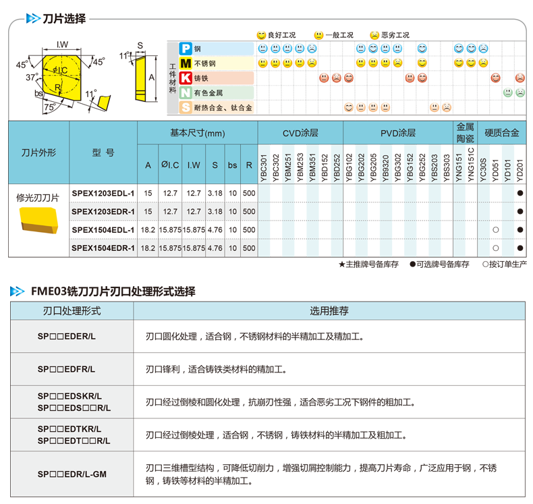This screenshot has width=533, height=504.
Task: Click the SP□□EDSKR/L row label
Action: 69,396
